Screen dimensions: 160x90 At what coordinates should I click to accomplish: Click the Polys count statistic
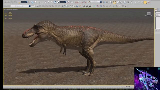coord(8,14)
